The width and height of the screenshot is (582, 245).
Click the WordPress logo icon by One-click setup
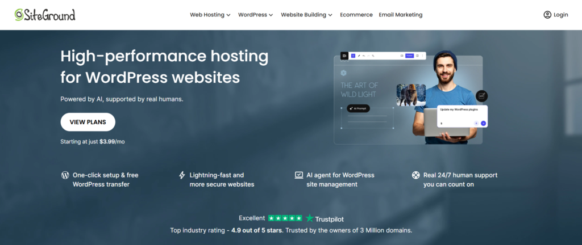[x=65, y=175]
